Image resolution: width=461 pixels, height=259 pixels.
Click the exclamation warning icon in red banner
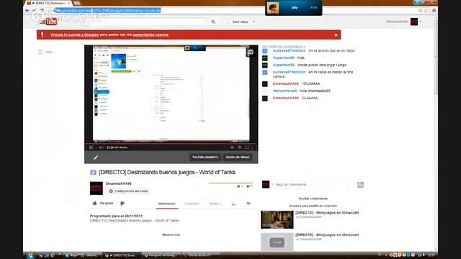(42, 35)
